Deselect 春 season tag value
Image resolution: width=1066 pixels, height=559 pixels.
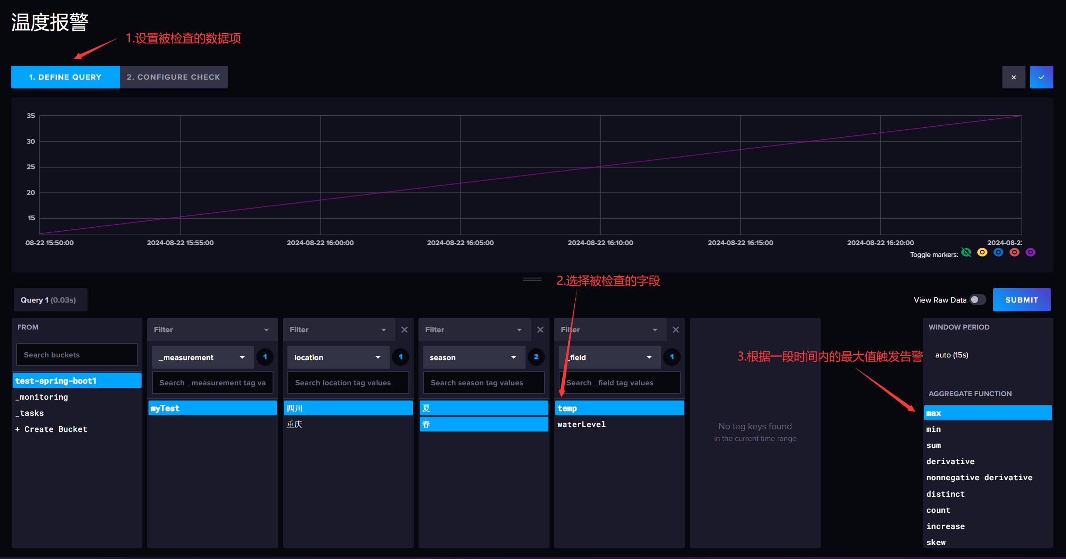(483, 424)
